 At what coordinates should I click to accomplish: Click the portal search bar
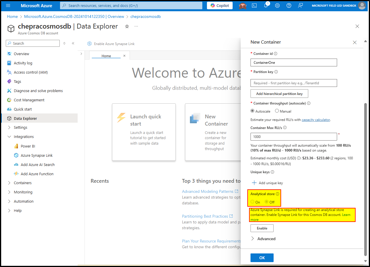pyautogui.click(x=131, y=5)
